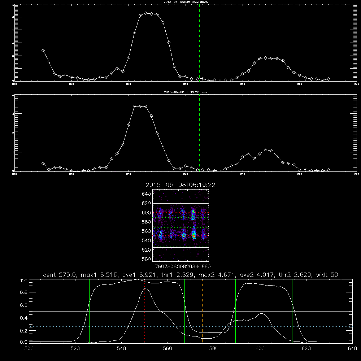Click x-axis label 840 under the dawn plot
This screenshot has height=361, width=361.
pos(186,84)
